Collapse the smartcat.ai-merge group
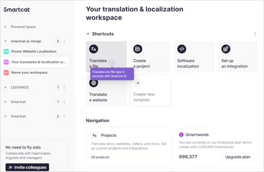This screenshot has width=264, height=172. [5, 41]
